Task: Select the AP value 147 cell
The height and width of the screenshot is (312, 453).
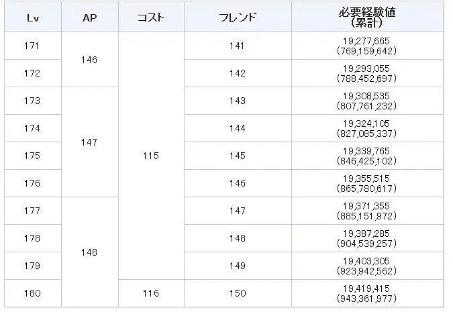Action: pos(89,142)
